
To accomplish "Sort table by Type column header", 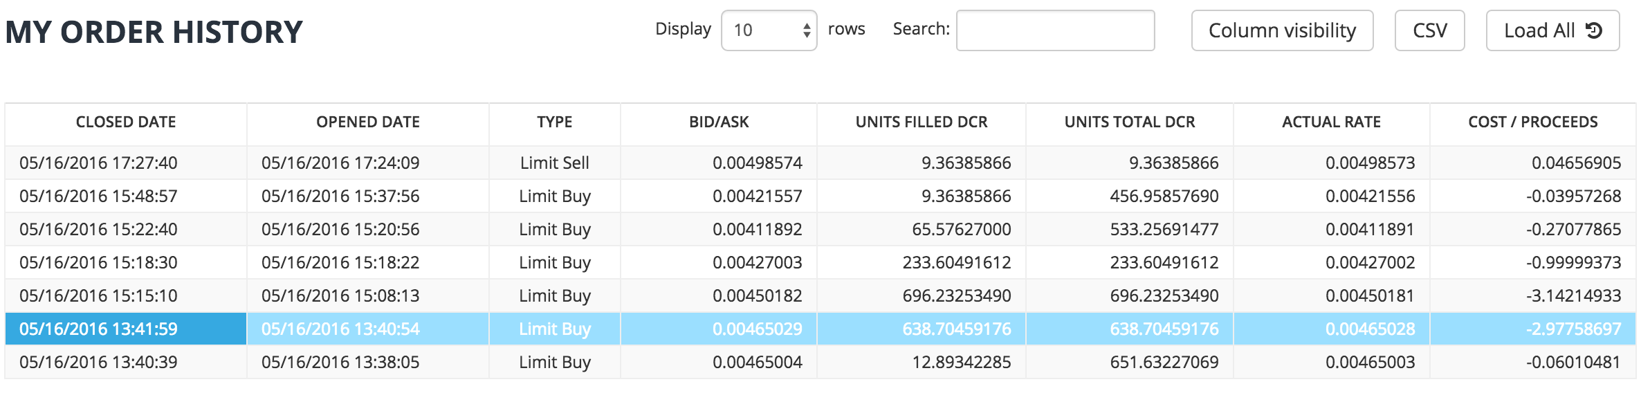I will [x=555, y=122].
